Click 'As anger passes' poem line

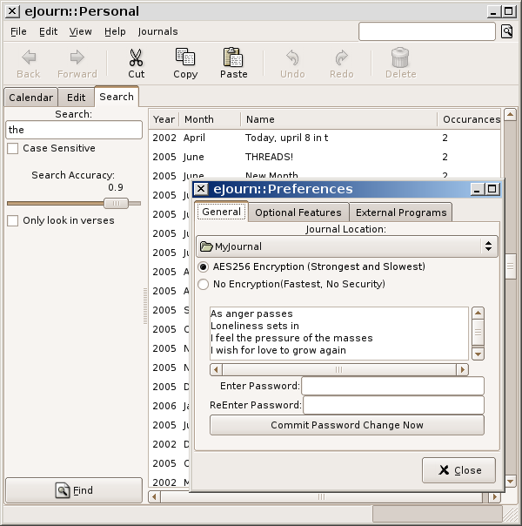click(251, 314)
